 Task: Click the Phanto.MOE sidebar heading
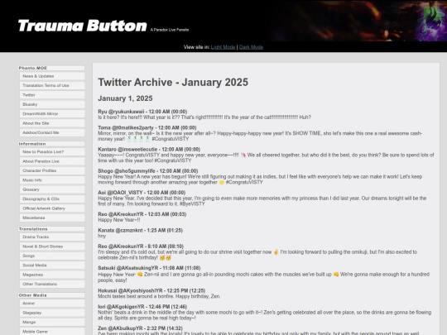pos(51,68)
